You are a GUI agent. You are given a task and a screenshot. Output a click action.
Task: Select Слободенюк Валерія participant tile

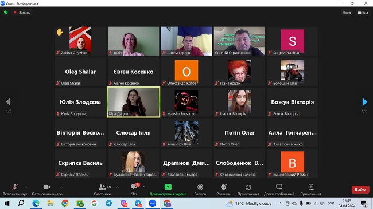pos(239,163)
